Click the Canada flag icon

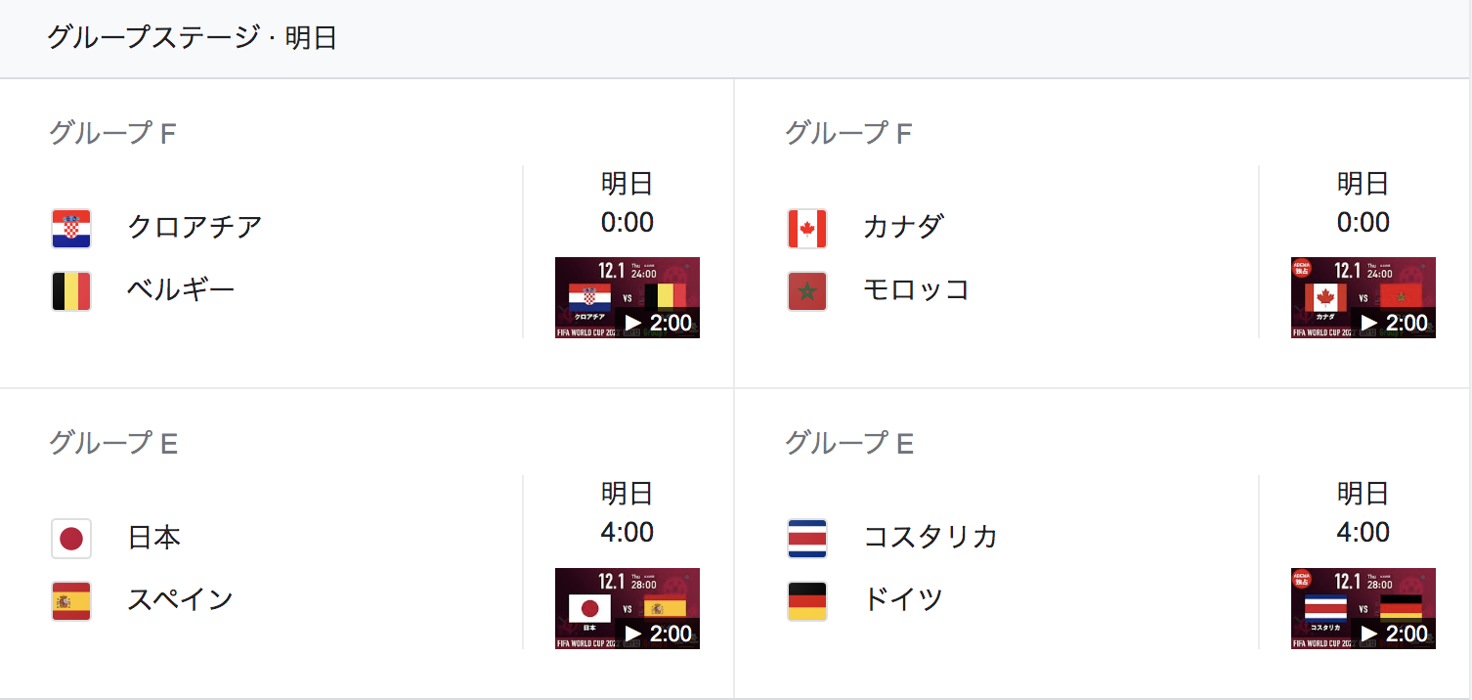(x=807, y=229)
